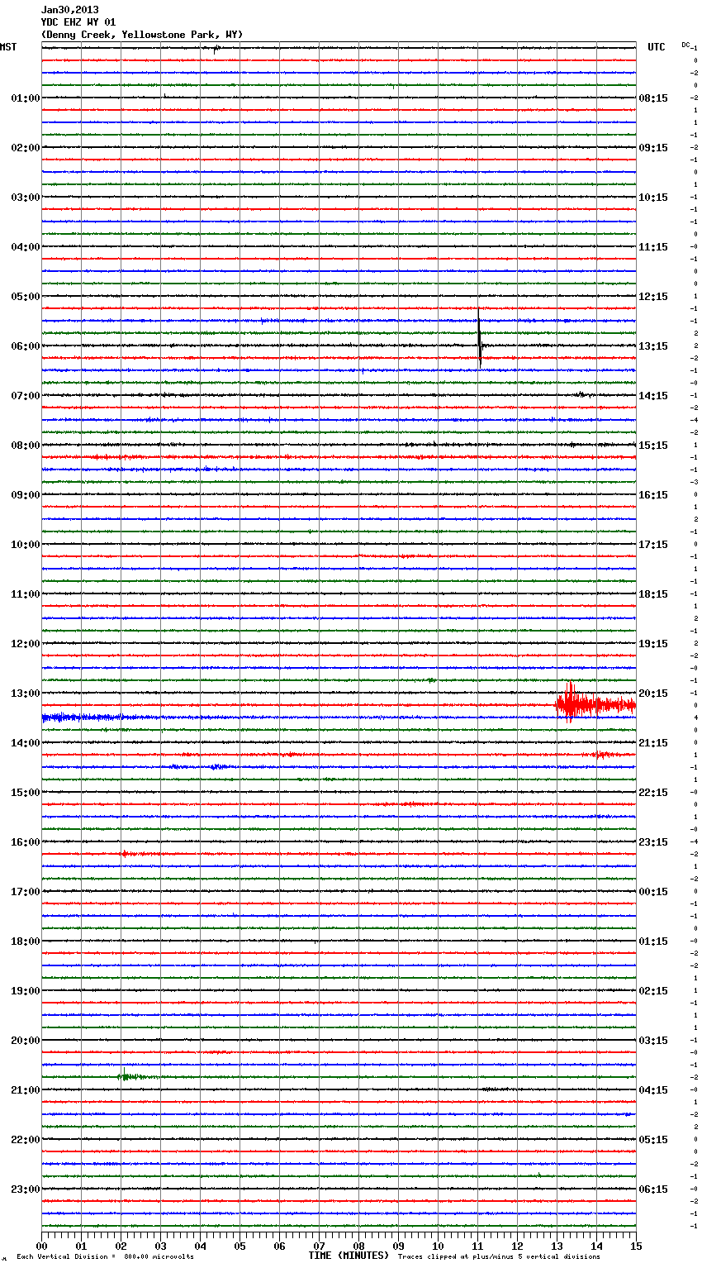Select the 07:00 MST time label

(x=26, y=396)
